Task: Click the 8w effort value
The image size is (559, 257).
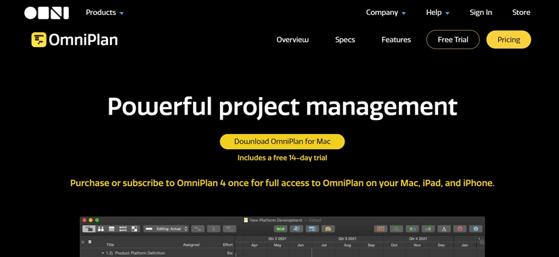Action: (x=230, y=253)
